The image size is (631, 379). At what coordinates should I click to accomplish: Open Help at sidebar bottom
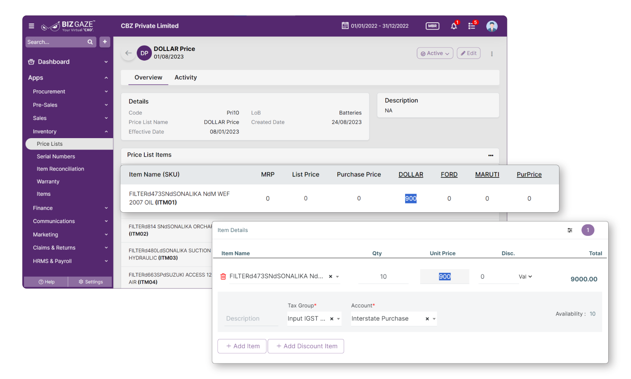(46, 282)
